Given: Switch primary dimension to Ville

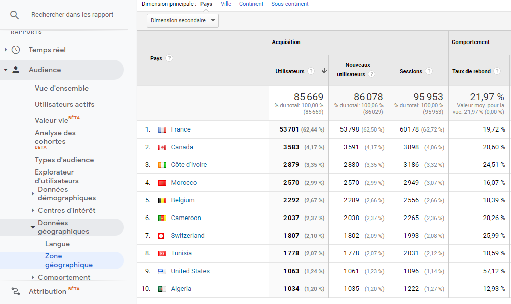Looking at the screenshot, I should coord(226,4).
